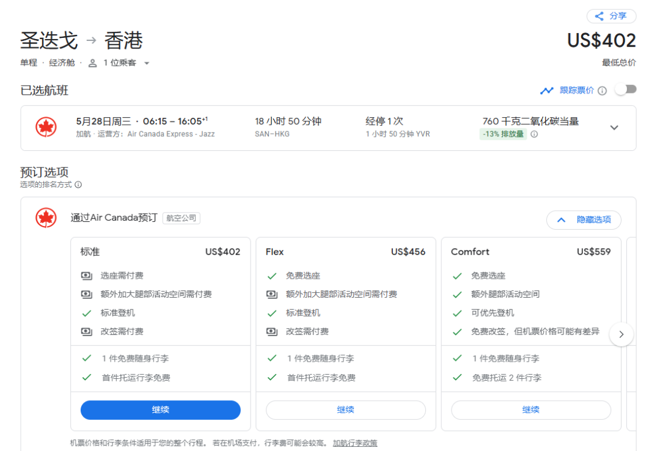
Task: Click the 标准 fare price US$402
Action: point(222,252)
